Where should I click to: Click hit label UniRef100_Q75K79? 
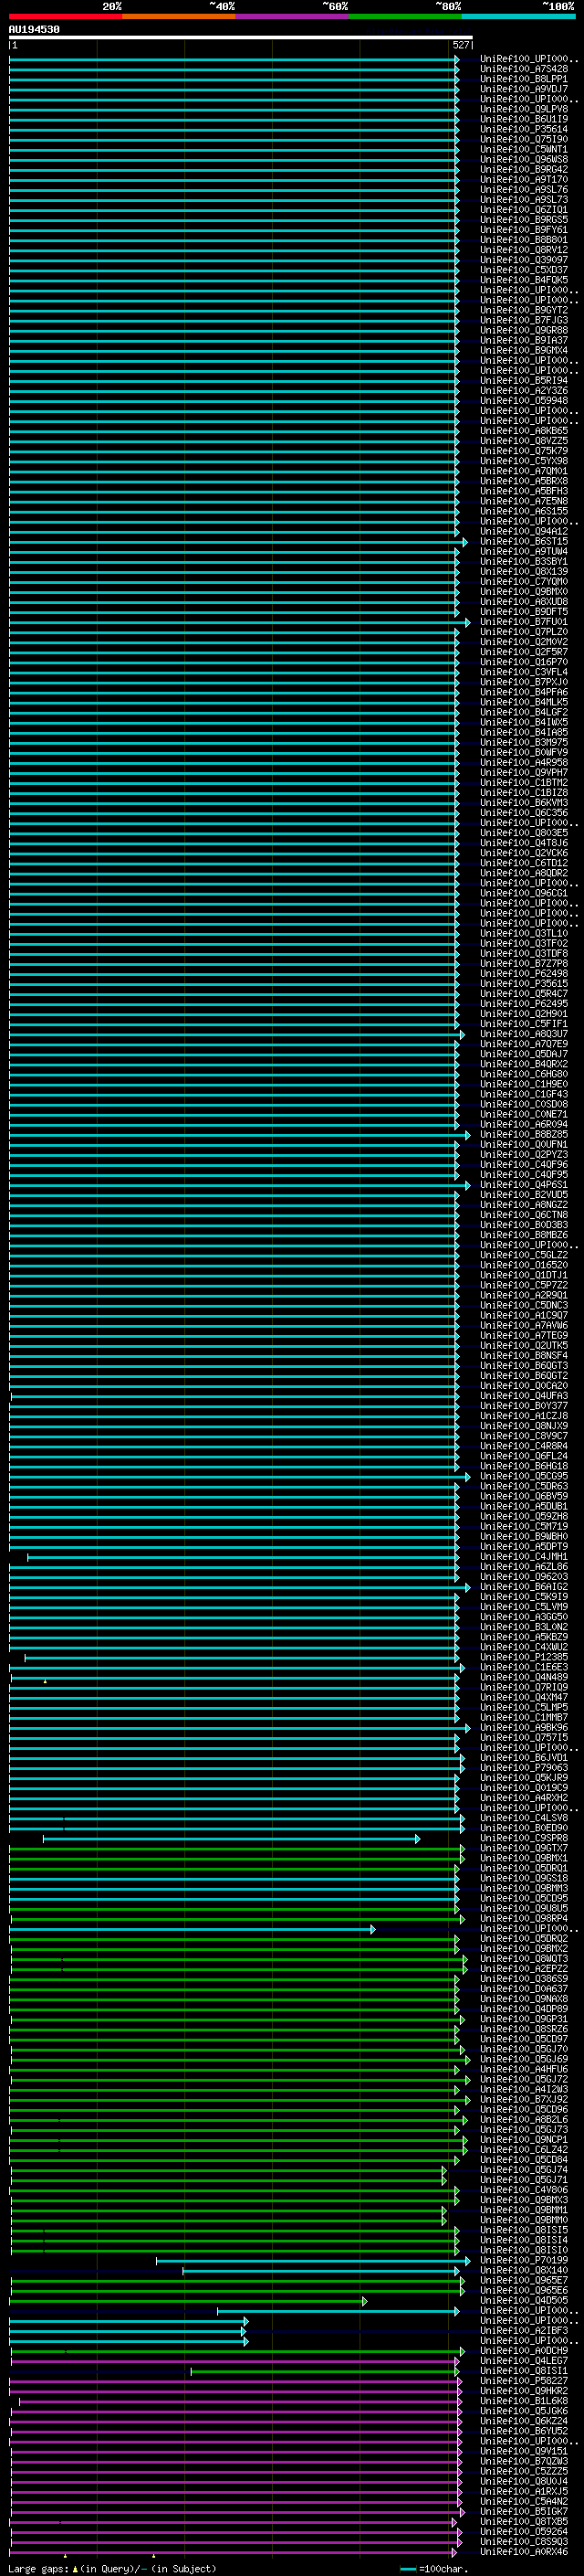click(524, 451)
